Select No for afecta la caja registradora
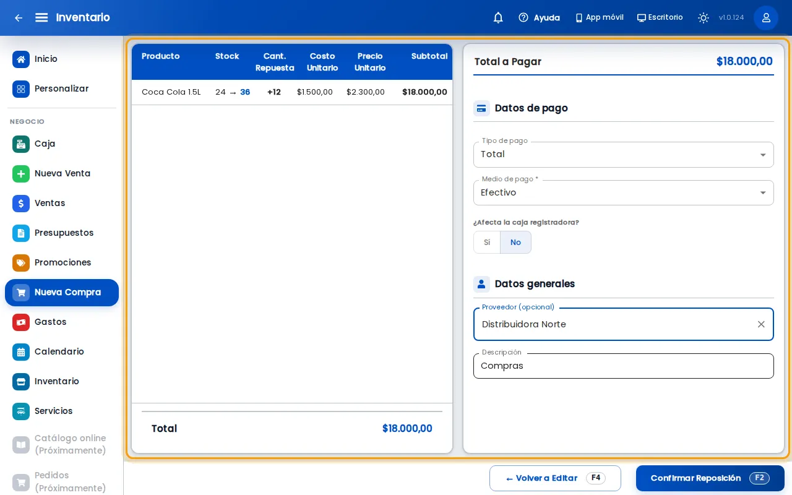Image resolution: width=792 pixels, height=495 pixels. click(515, 243)
